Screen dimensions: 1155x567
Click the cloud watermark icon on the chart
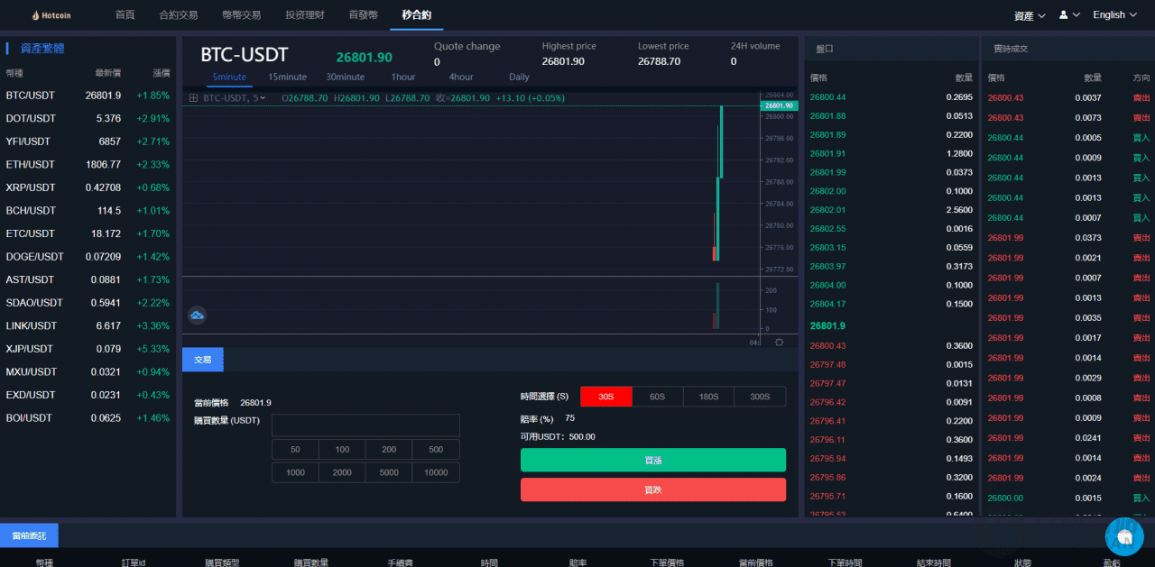[197, 316]
